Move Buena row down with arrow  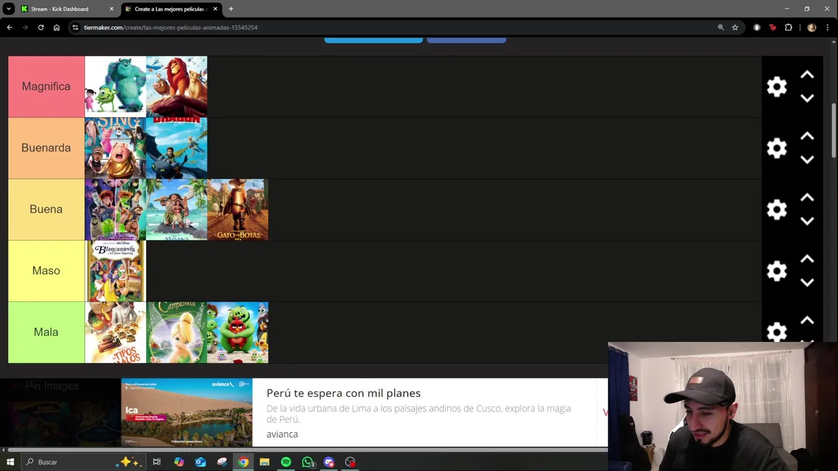click(x=807, y=221)
